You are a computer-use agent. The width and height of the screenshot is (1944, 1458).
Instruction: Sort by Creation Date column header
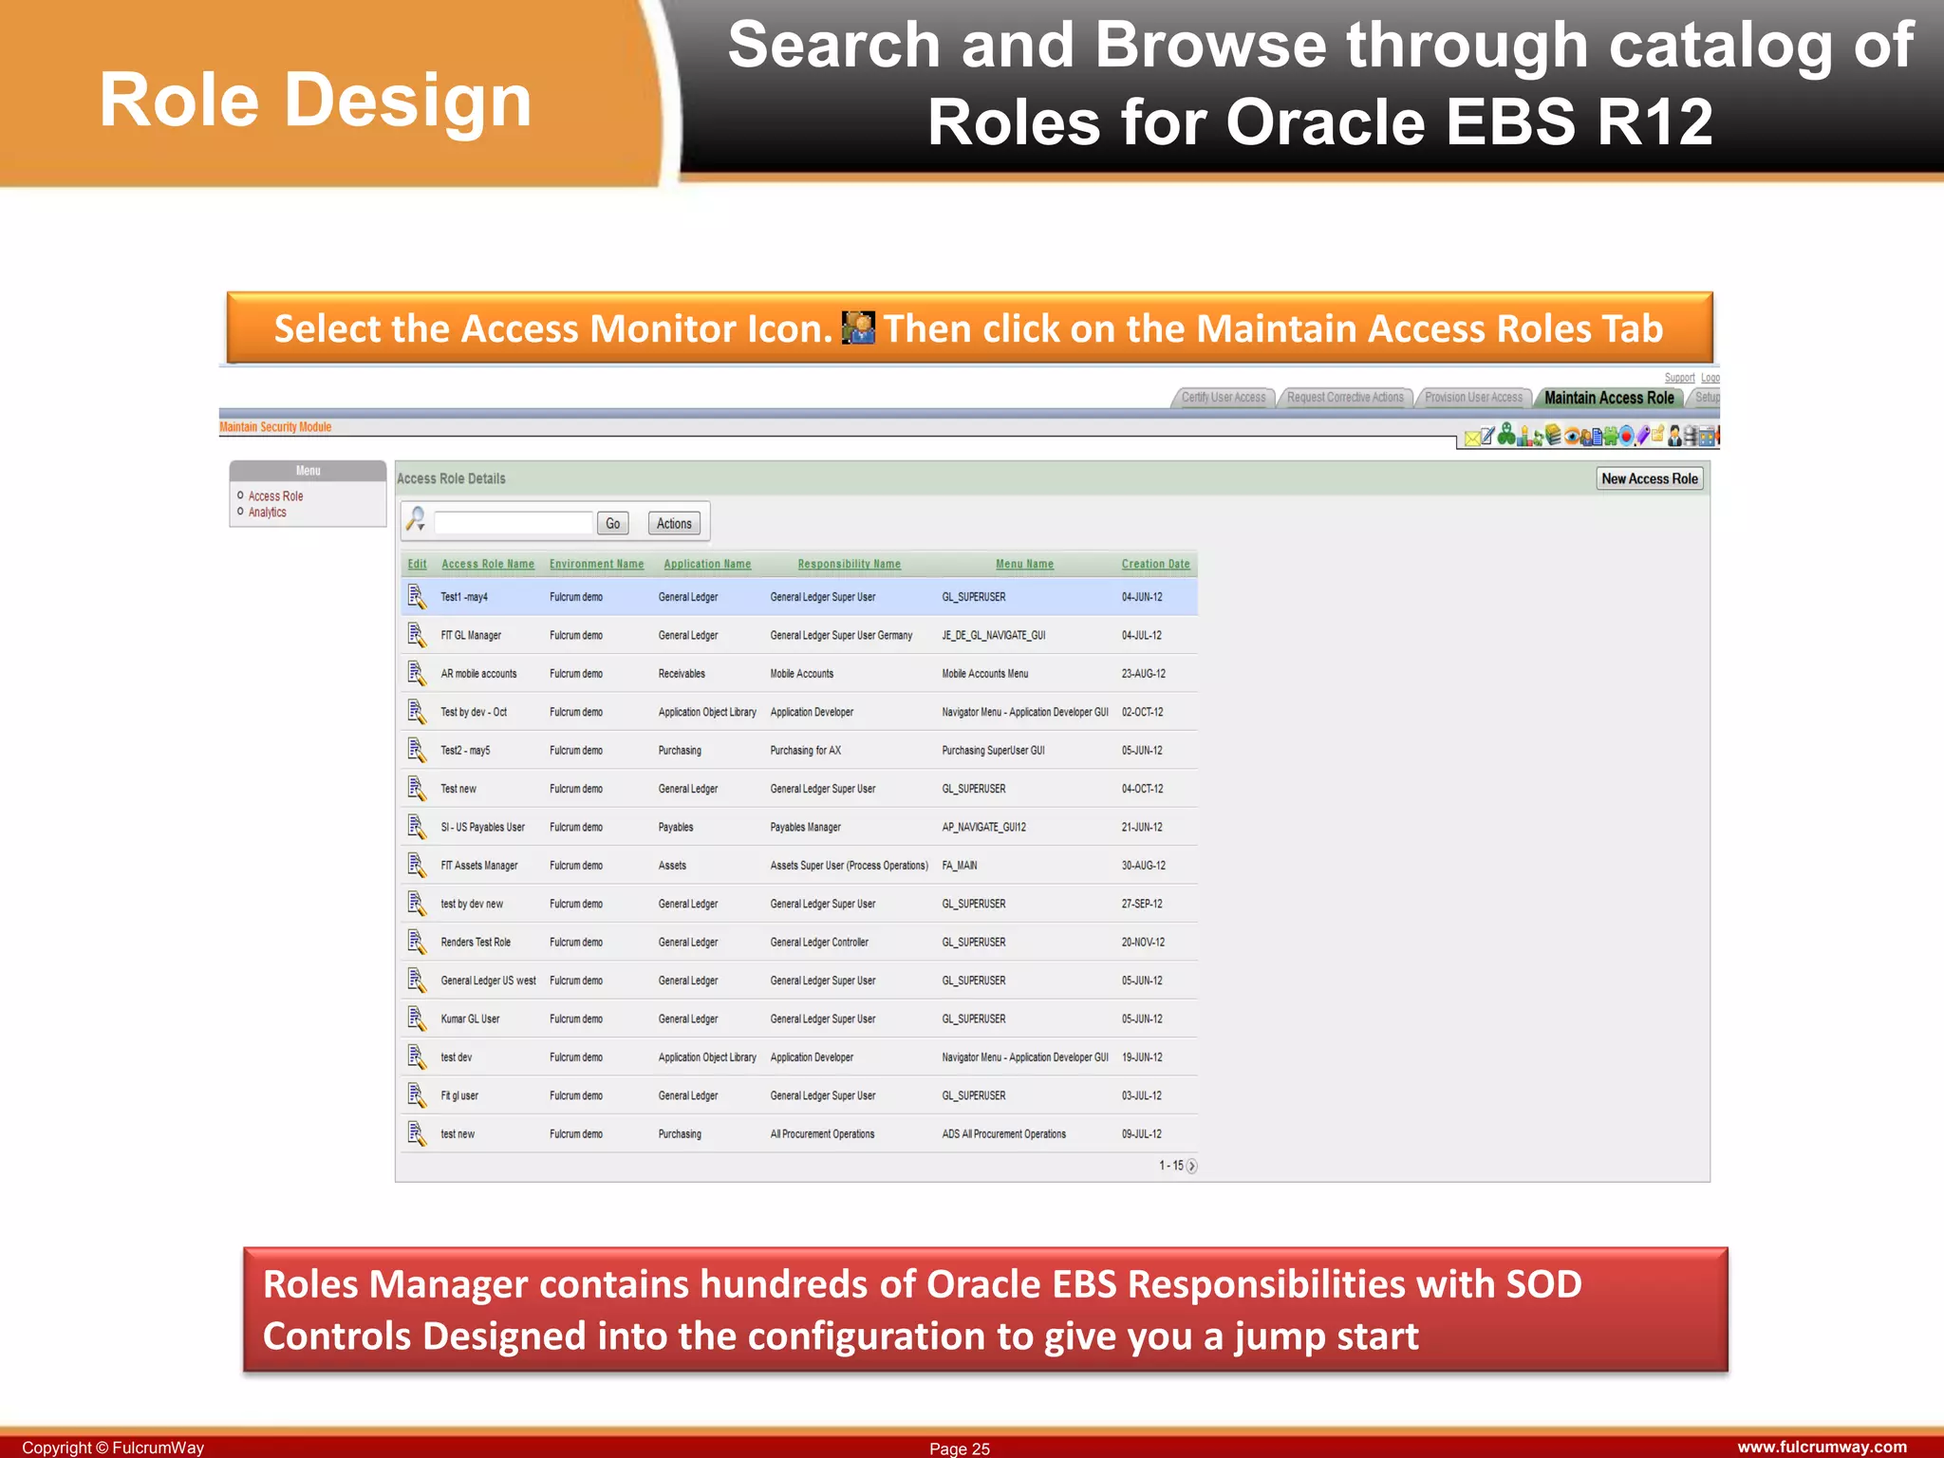1155,564
